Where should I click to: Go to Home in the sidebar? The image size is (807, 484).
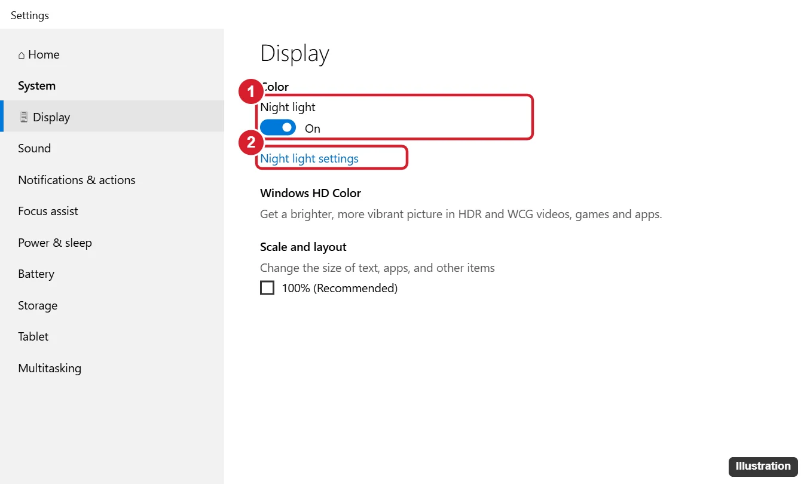click(x=112, y=54)
